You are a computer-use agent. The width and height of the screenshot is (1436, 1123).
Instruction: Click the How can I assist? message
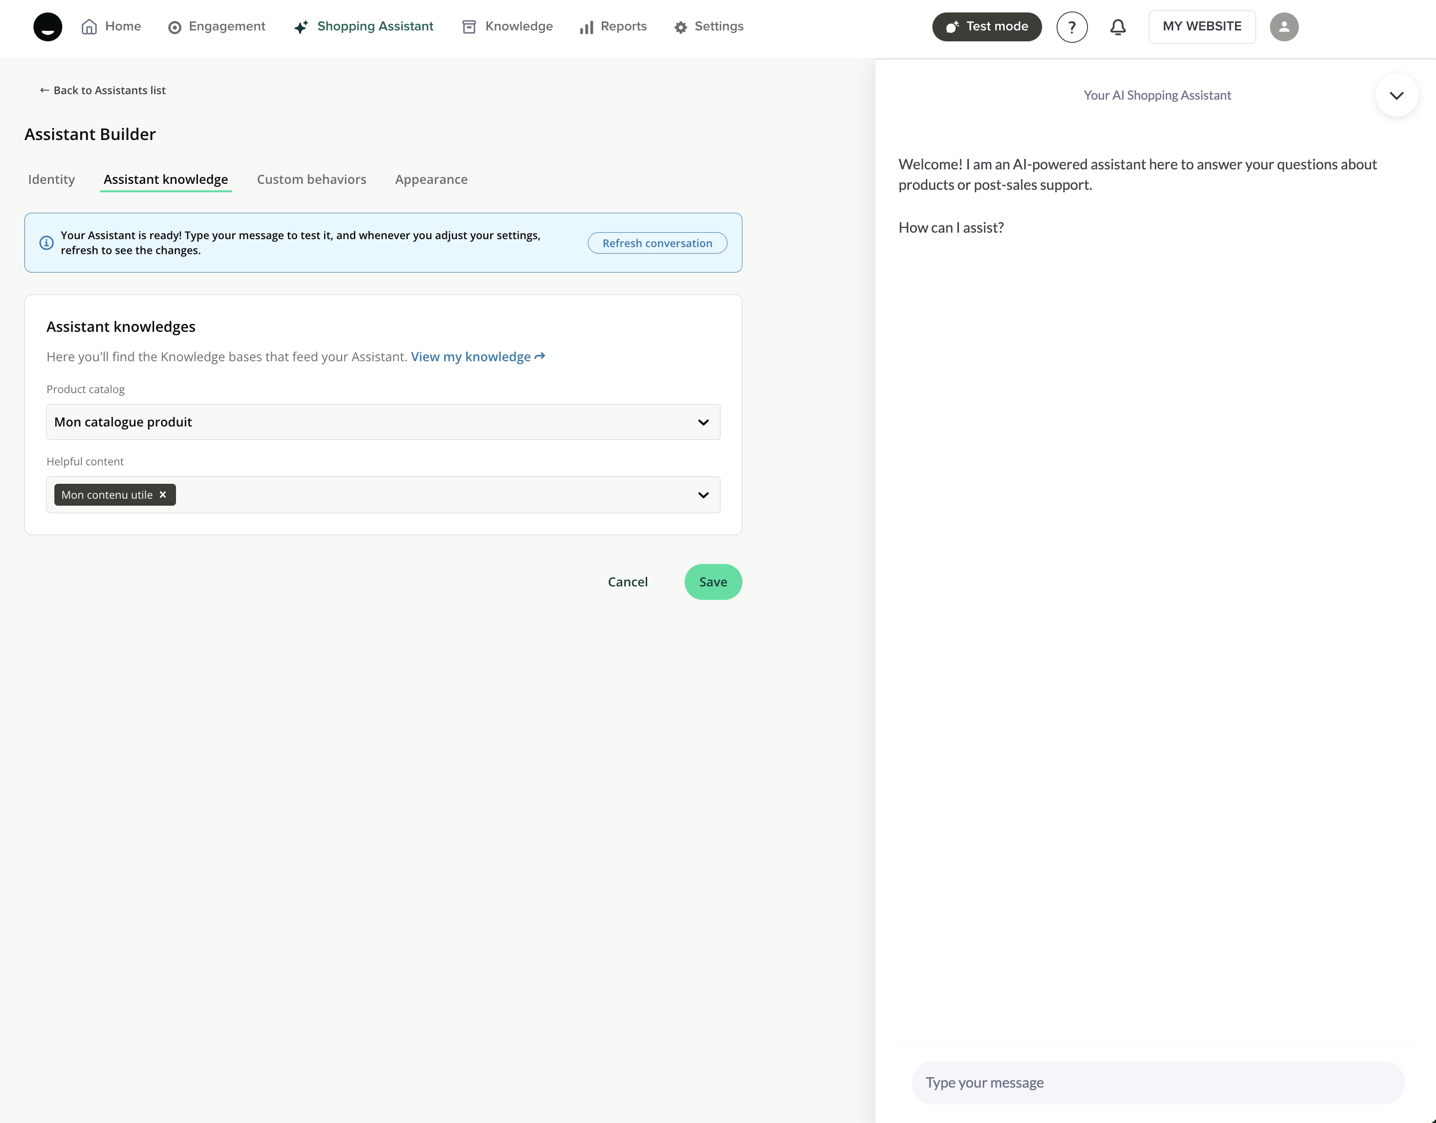point(951,228)
